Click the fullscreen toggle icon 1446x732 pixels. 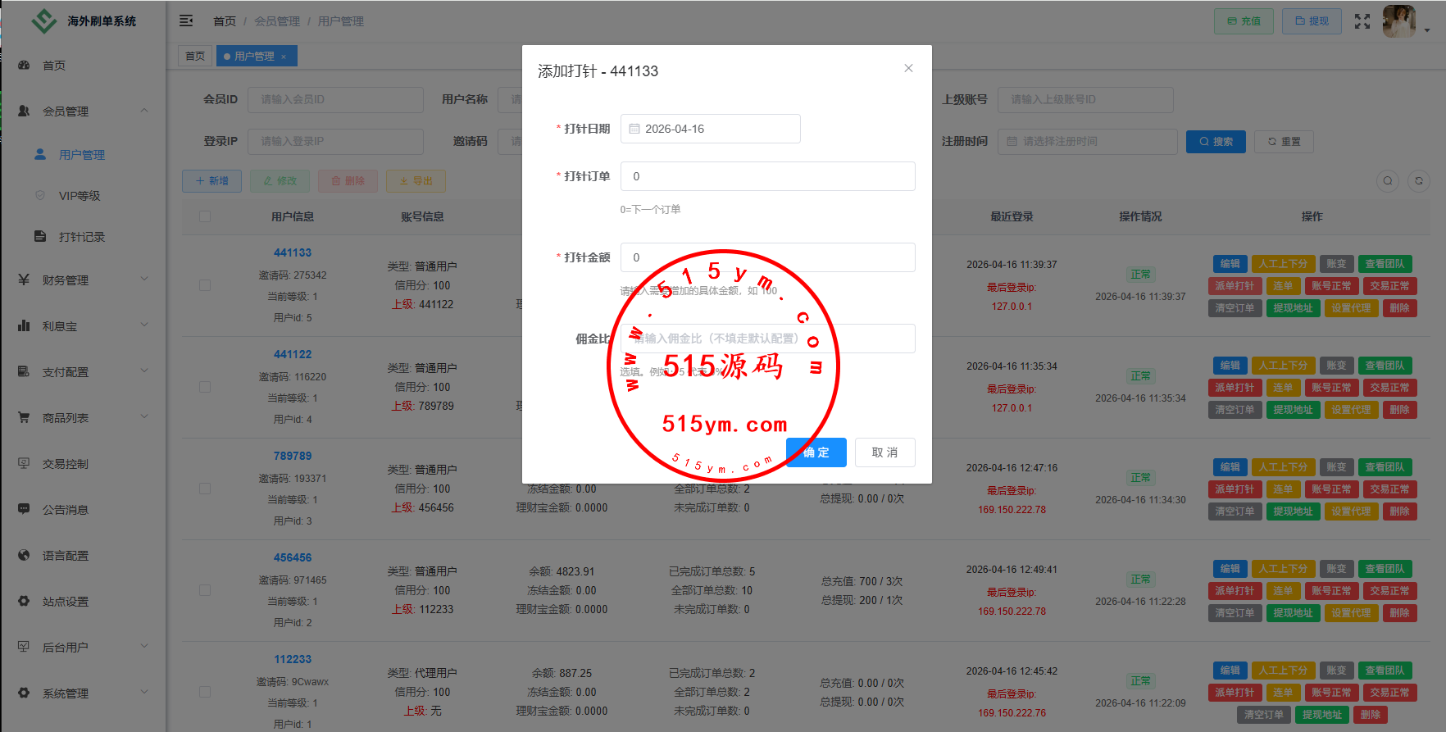coord(1362,21)
